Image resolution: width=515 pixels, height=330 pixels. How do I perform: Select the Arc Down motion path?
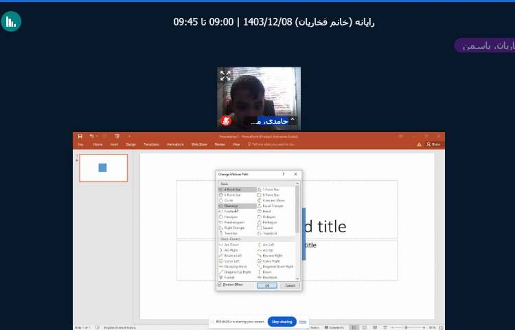(231, 245)
